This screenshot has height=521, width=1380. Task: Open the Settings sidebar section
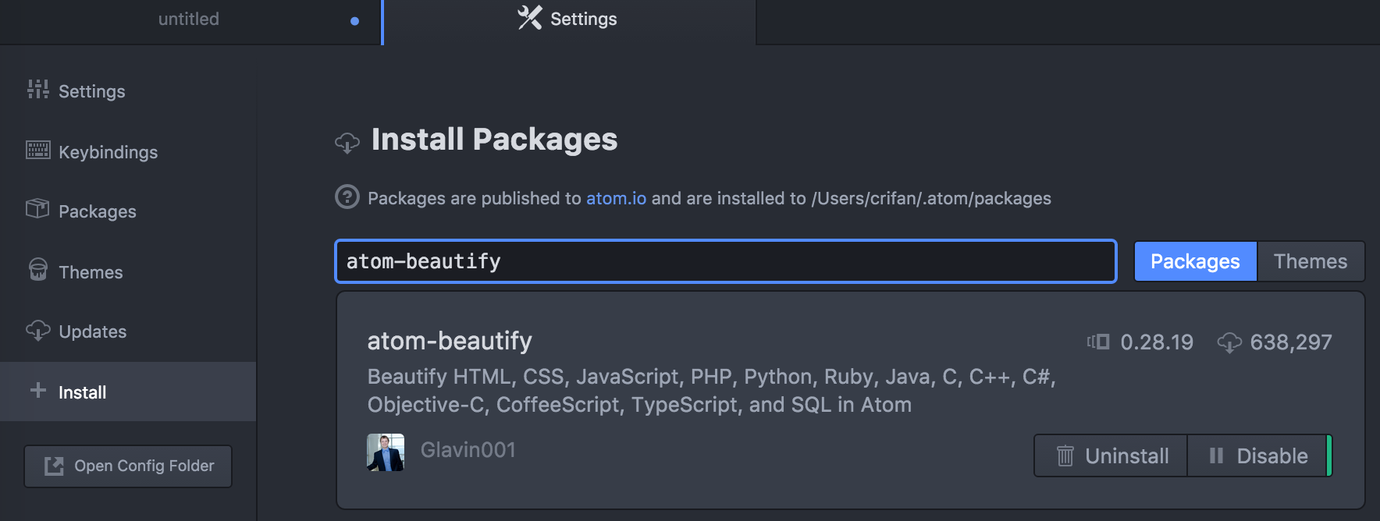(x=128, y=91)
